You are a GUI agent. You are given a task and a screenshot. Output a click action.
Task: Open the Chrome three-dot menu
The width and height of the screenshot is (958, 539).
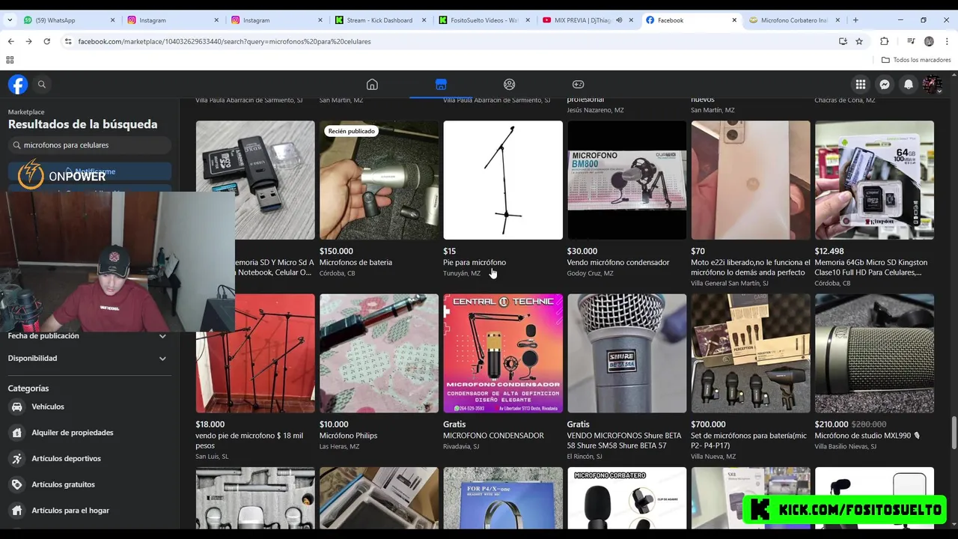(948, 41)
